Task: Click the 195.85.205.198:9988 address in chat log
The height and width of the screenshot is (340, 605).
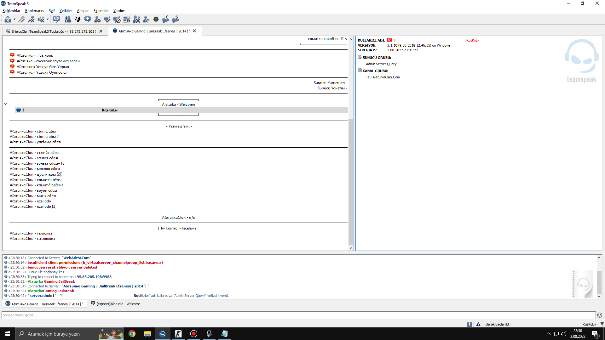Action: point(93,277)
